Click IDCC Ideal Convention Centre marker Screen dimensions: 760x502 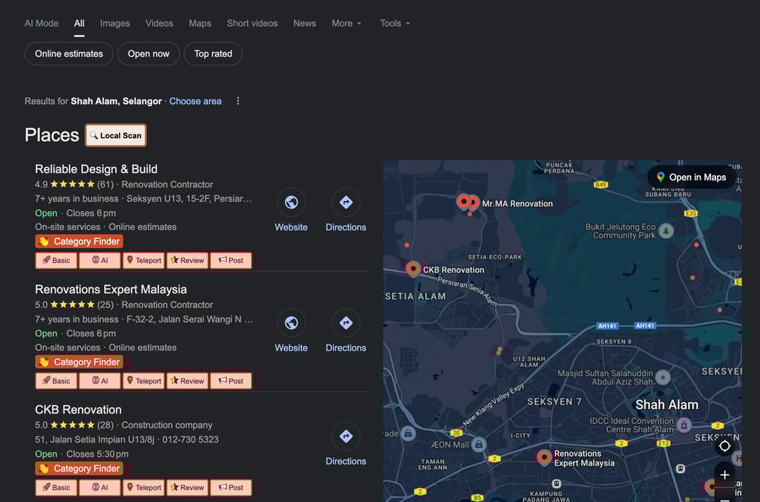(x=684, y=426)
